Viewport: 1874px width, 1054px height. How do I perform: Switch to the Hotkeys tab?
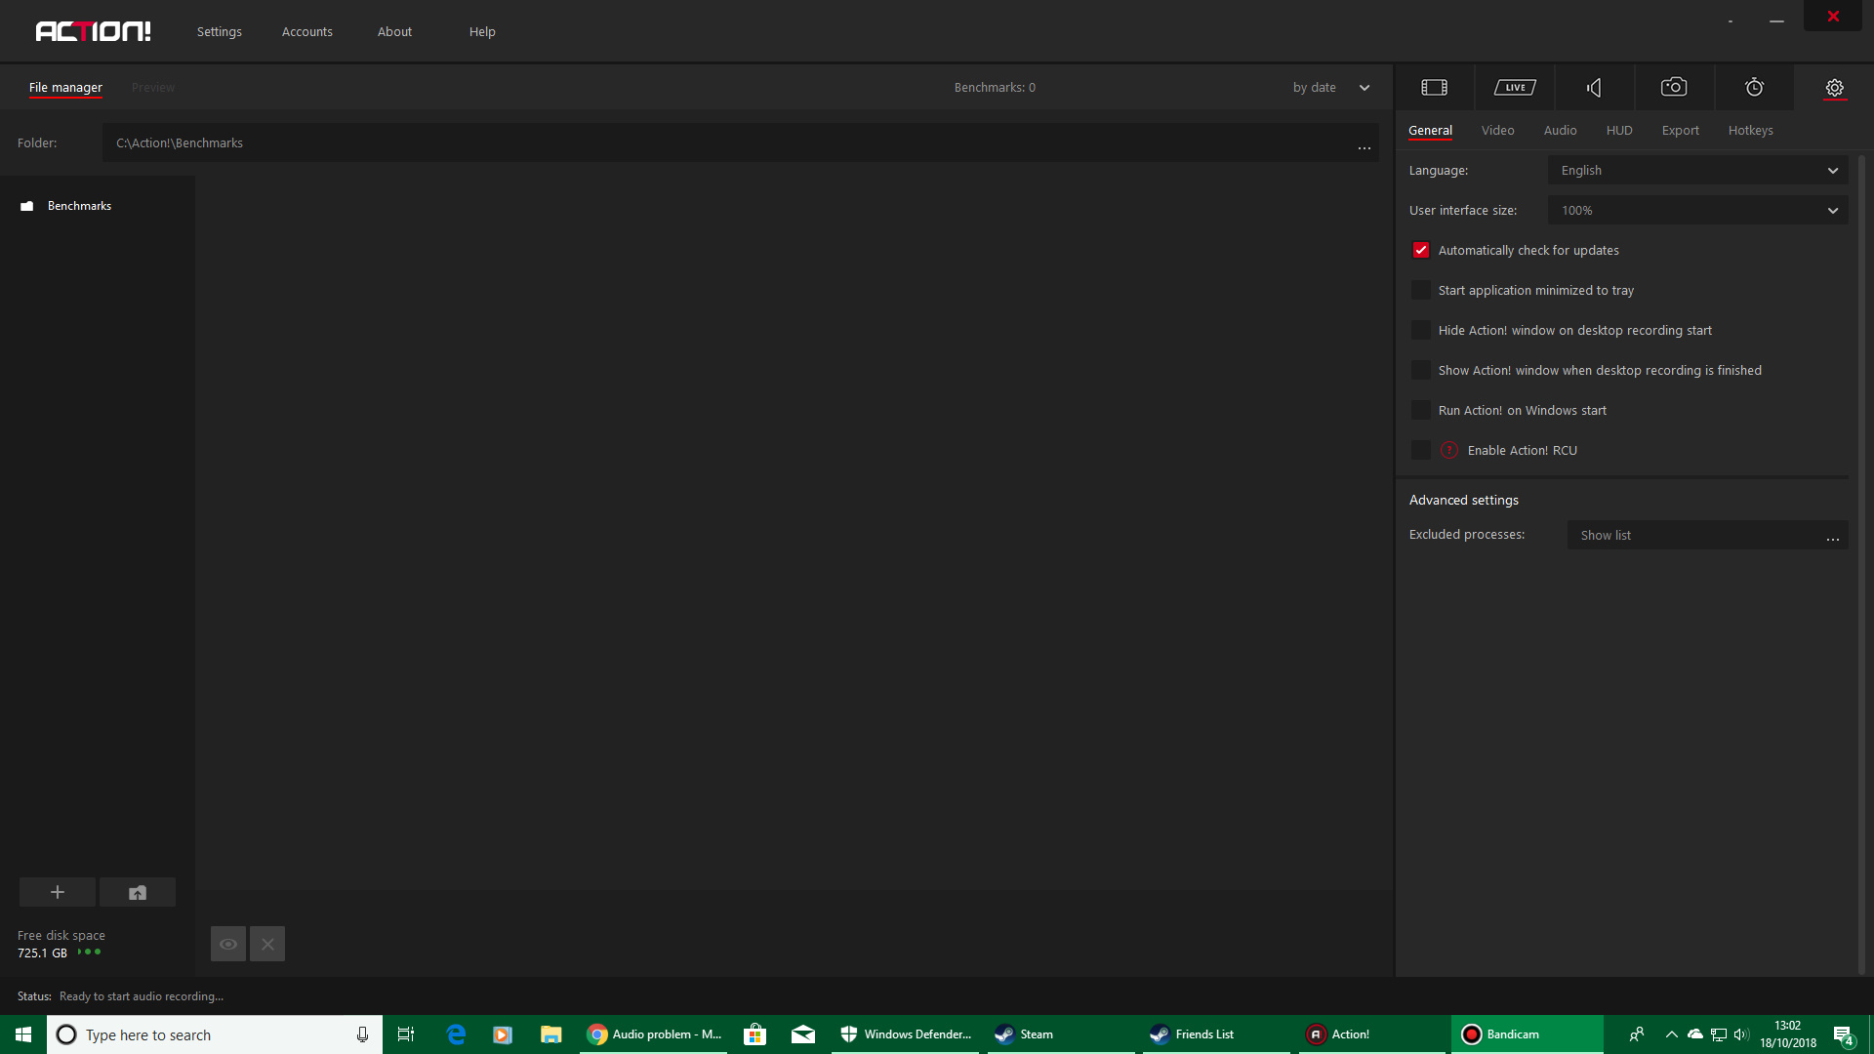1750,130
